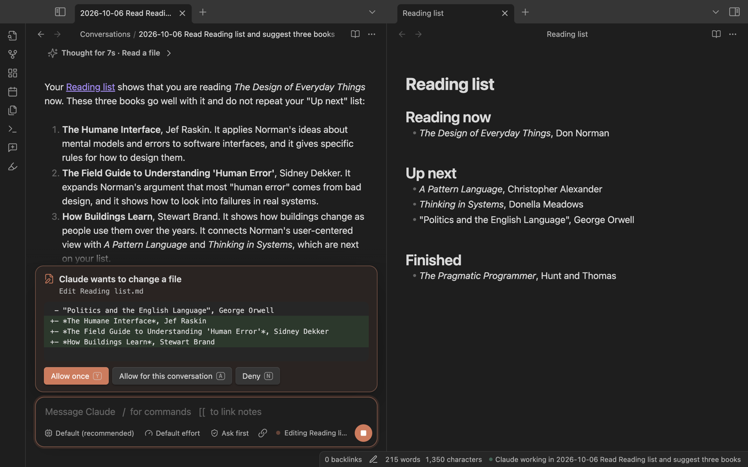Click Allow for this conversation
This screenshot has height=467, width=748.
tap(172, 376)
